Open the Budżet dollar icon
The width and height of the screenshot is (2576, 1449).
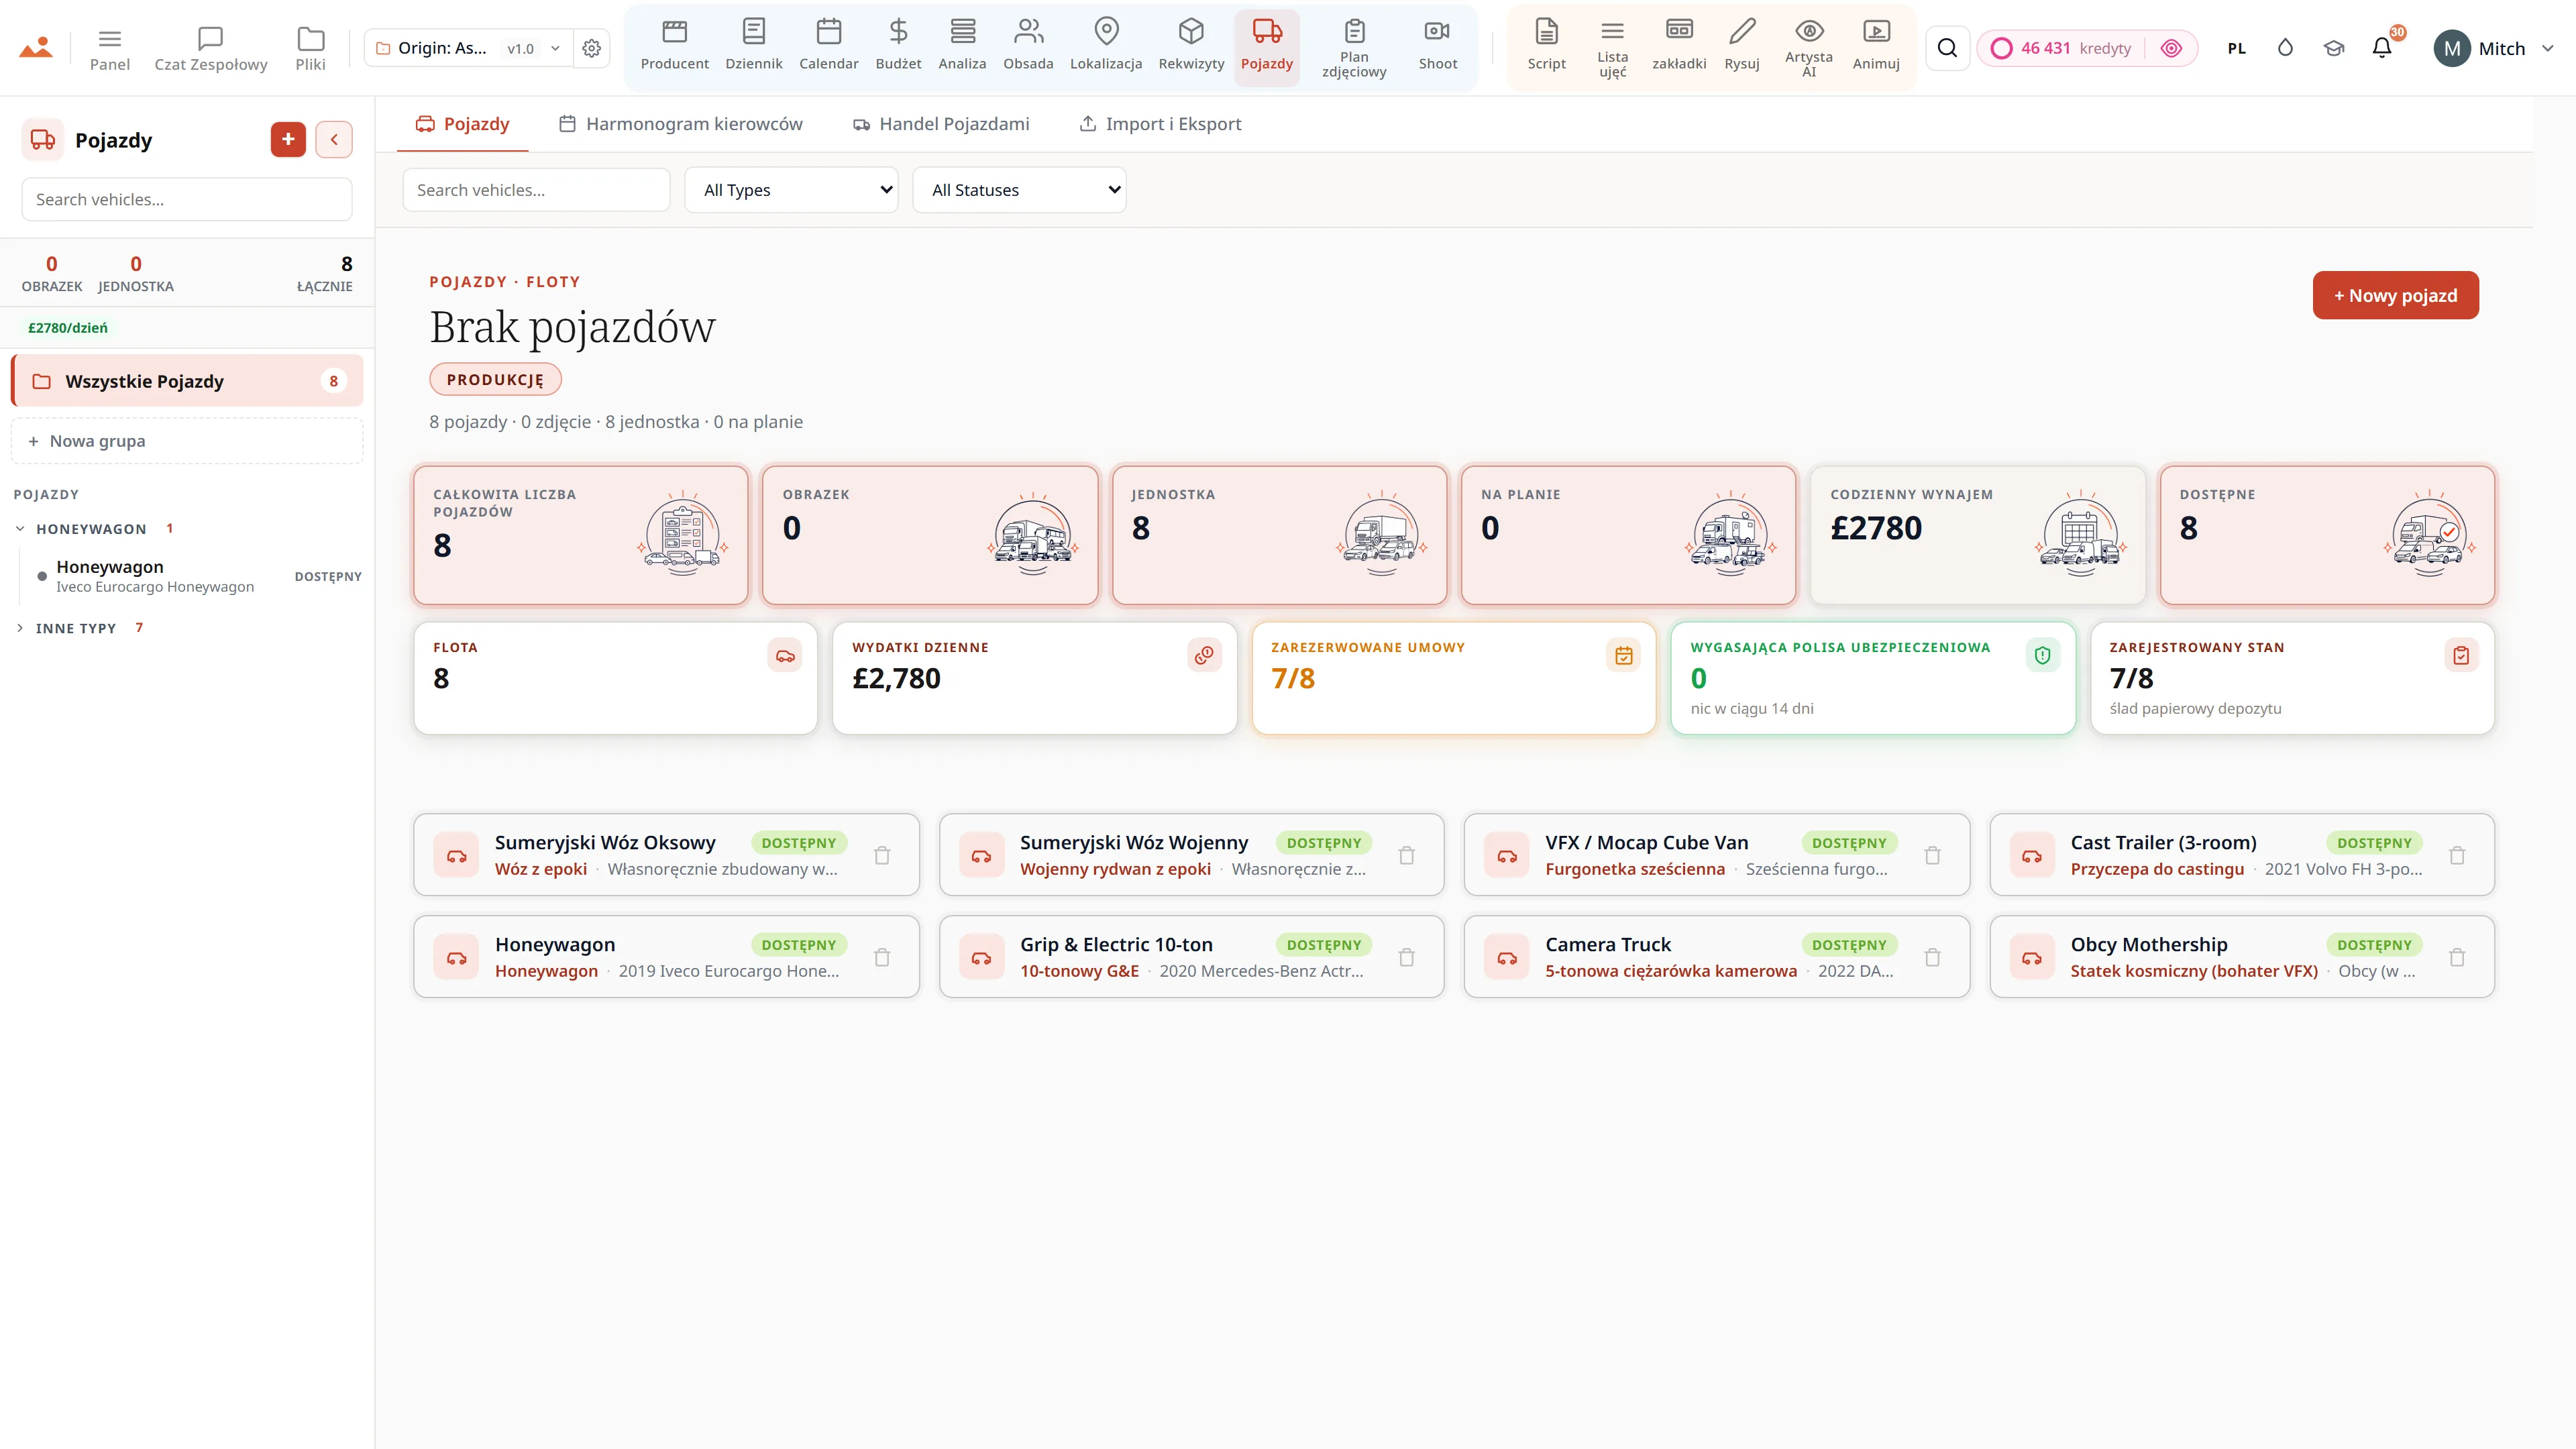click(x=897, y=46)
